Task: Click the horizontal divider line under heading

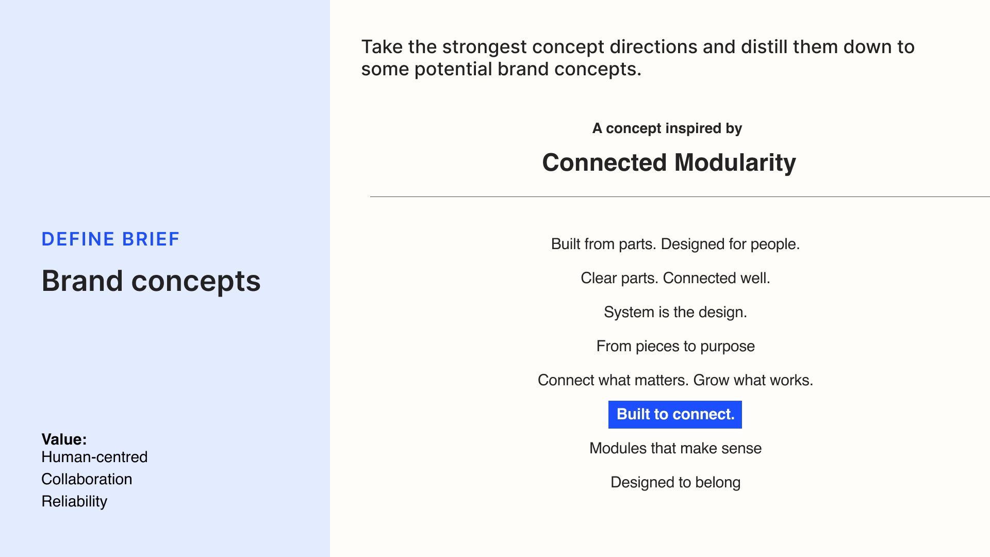Action: click(x=680, y=196)
